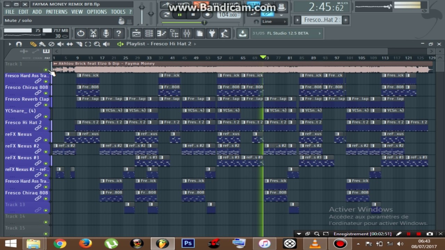
Task: Click the tempo 104.000 field
Action: pyautogui.click(x=228, y=15)
